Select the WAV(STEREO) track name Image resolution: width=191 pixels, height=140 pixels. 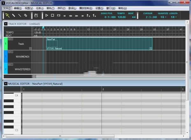[x=23, y=69]
